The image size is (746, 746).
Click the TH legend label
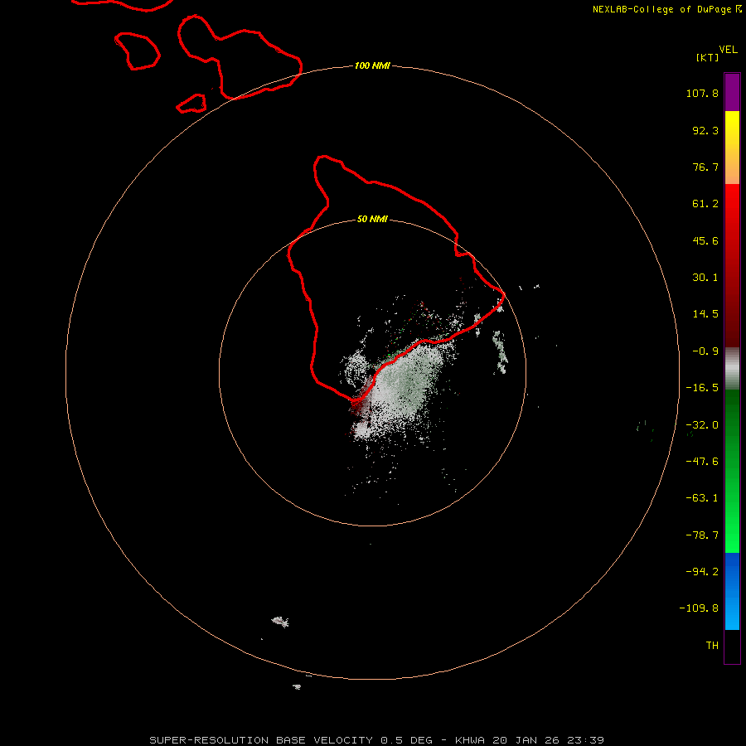pyautogui.click(x=712, y=646)
